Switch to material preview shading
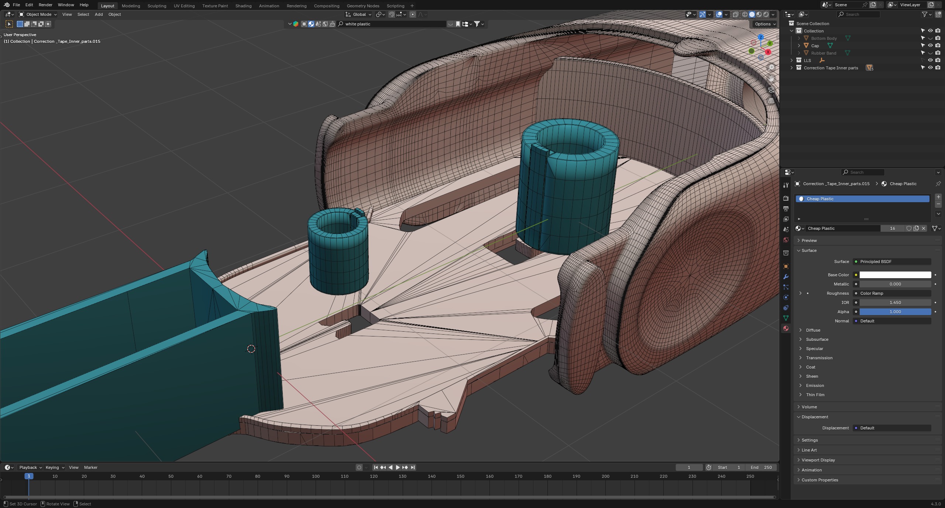945x508 pixels. [x=759, y=14]
